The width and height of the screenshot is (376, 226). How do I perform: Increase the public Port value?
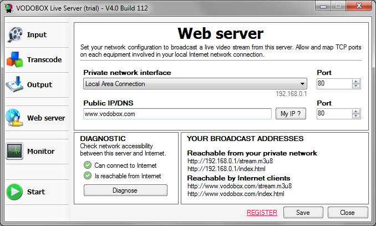(356, 112)
